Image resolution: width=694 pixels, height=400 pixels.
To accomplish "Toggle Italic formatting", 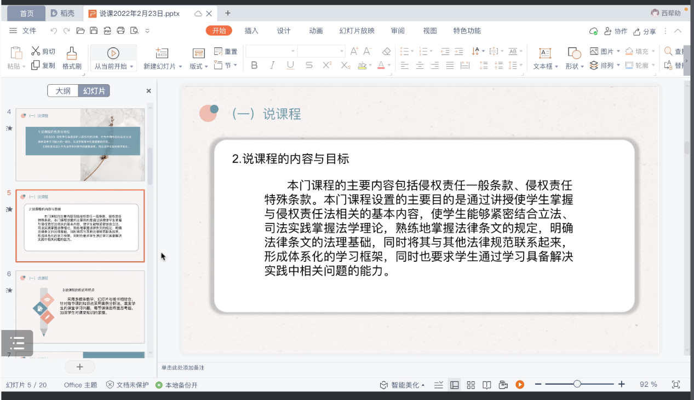I will point(272,66).
